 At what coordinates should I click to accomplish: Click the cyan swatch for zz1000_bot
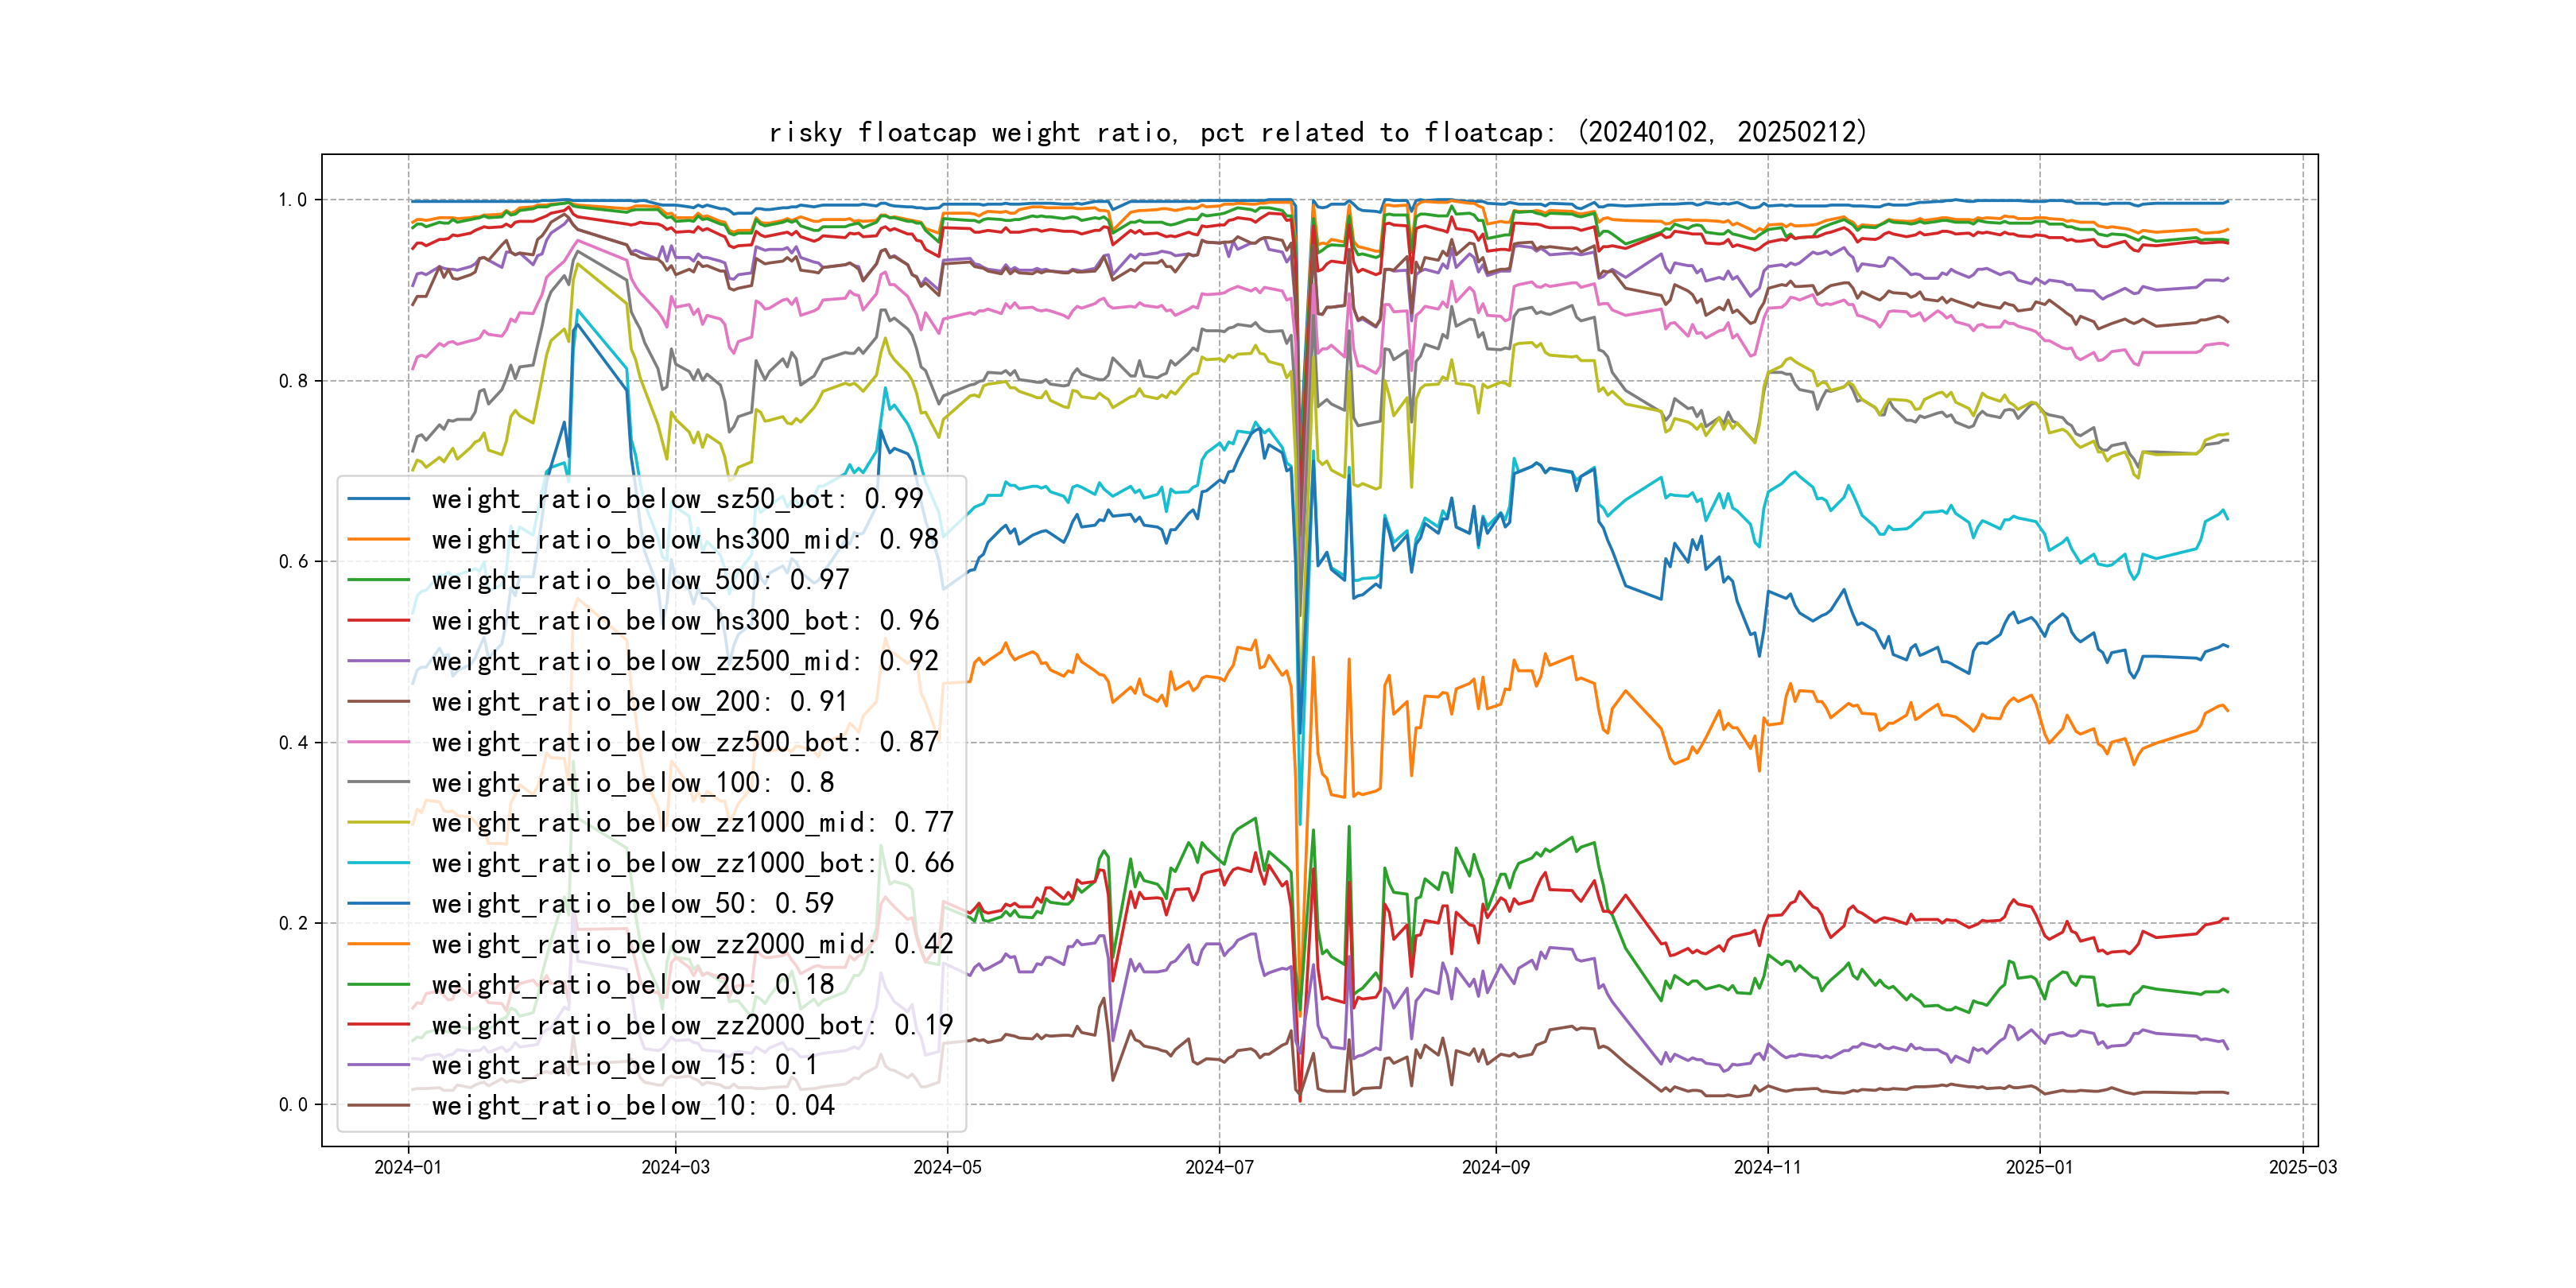[378, 863]
